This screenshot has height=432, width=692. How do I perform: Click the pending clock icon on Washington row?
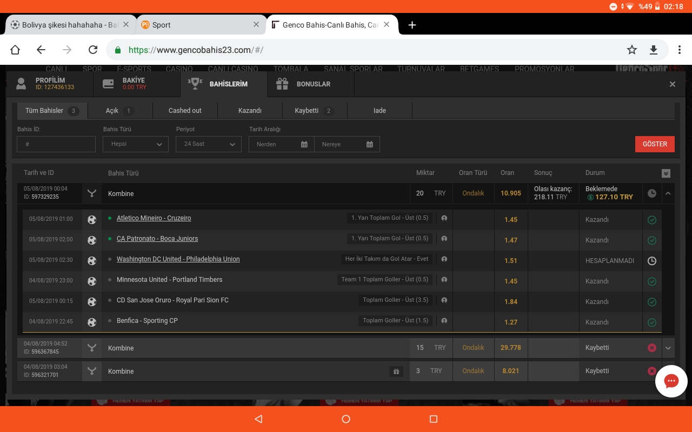pos(652,261)
